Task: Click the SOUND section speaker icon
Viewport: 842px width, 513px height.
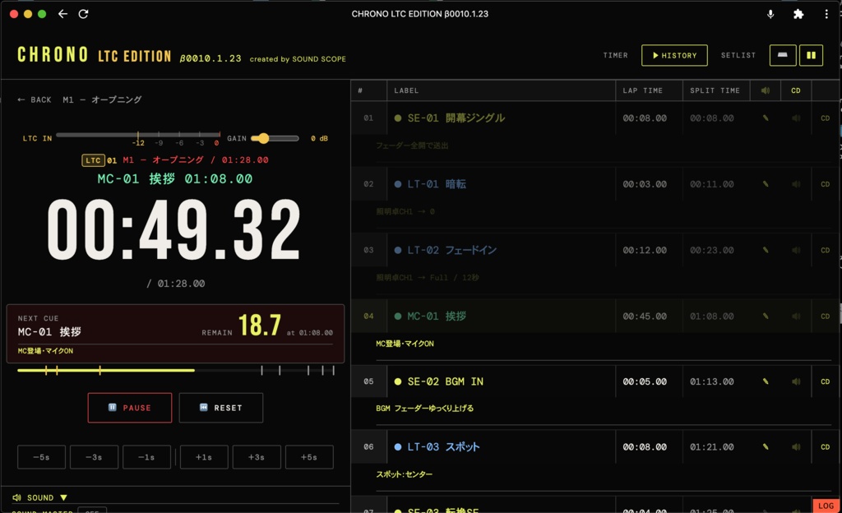Action: pyautogui.click(x=16, y=497)
